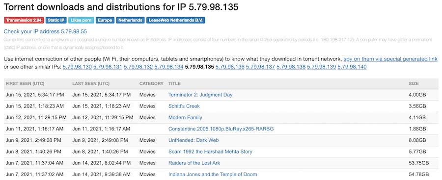Click Movies category in Terminator 2 row
The width and height of the screenshot is (442, 180).
[147, 95]
